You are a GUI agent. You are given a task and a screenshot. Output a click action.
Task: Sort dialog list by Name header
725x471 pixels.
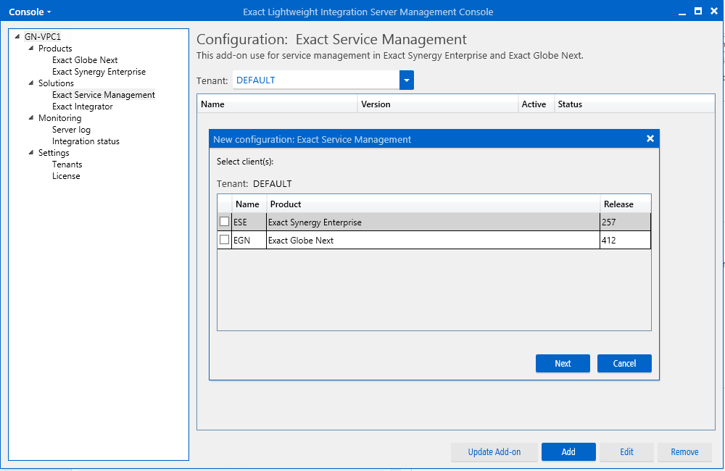(249, 204)
